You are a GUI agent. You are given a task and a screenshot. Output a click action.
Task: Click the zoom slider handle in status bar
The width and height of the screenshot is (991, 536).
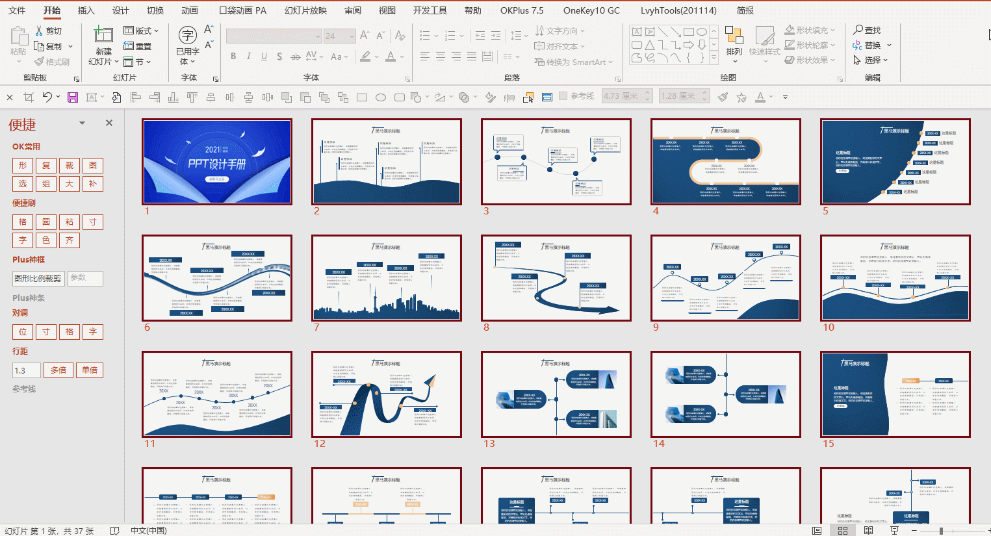940,531
